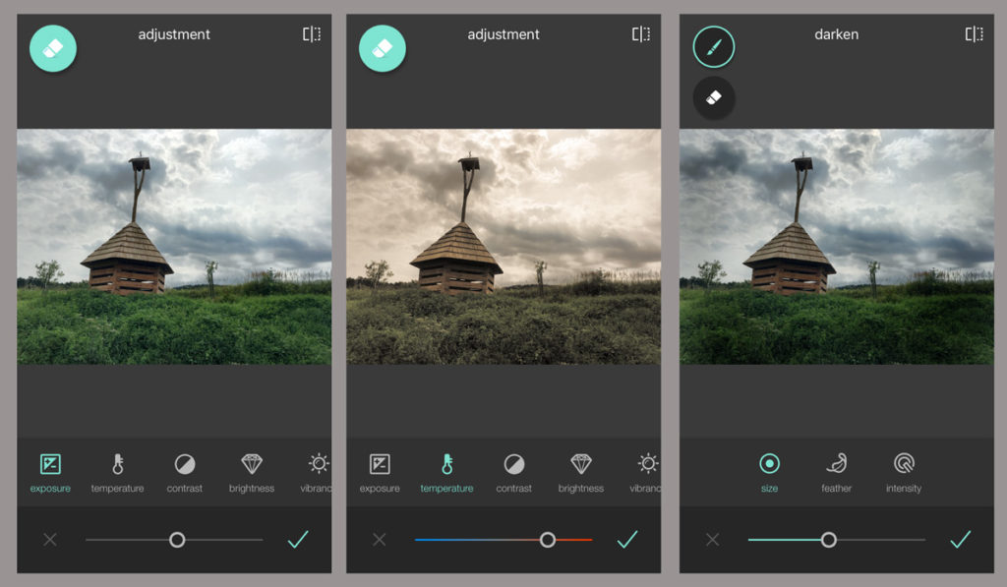
Task: Select the dark eraser tool in the darken screen
Action: pyautogui.click(x=714, y=97)
